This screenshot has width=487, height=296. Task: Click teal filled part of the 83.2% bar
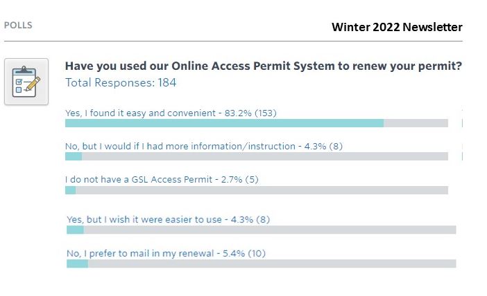click(223, 123)
